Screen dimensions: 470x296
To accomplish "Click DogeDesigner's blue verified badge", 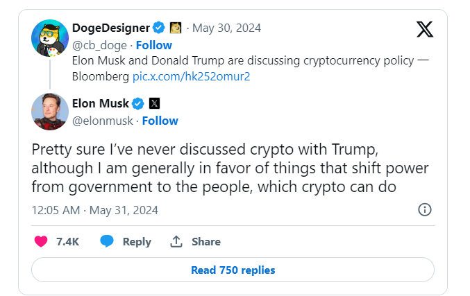I will [159, 28].
